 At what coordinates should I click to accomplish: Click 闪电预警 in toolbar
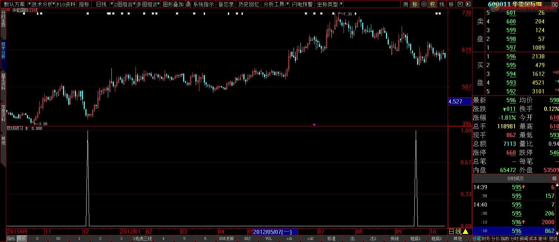pyautogui.click(x=302, y=4)
